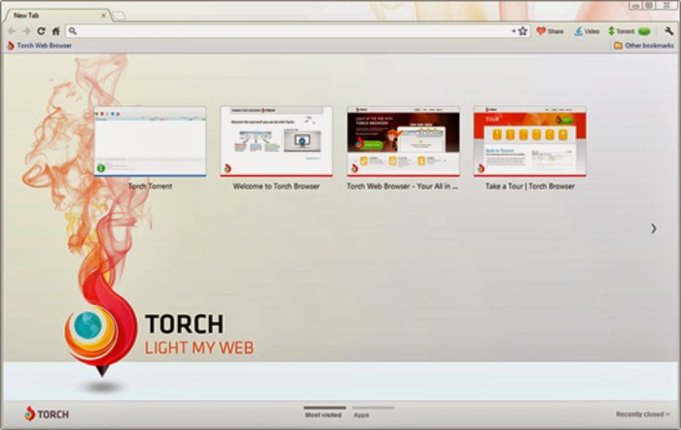Open the Welcome to Torch Browser thumbnail
681x430 pixels.
[x=276, y=142]
